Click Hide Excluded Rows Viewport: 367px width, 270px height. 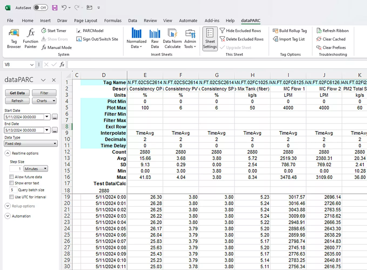pyautogui.click(x=240, y=31)
